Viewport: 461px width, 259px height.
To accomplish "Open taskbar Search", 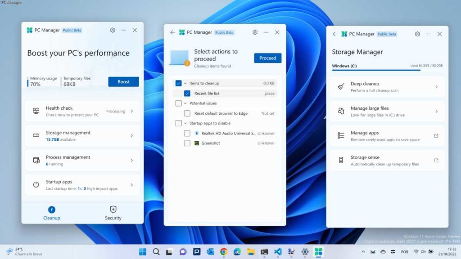I will [x=156, y=252].
